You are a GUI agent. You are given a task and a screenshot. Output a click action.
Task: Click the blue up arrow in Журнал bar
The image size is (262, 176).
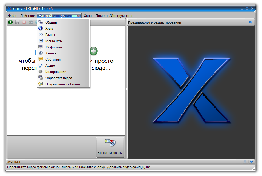[x=252, y=161]
